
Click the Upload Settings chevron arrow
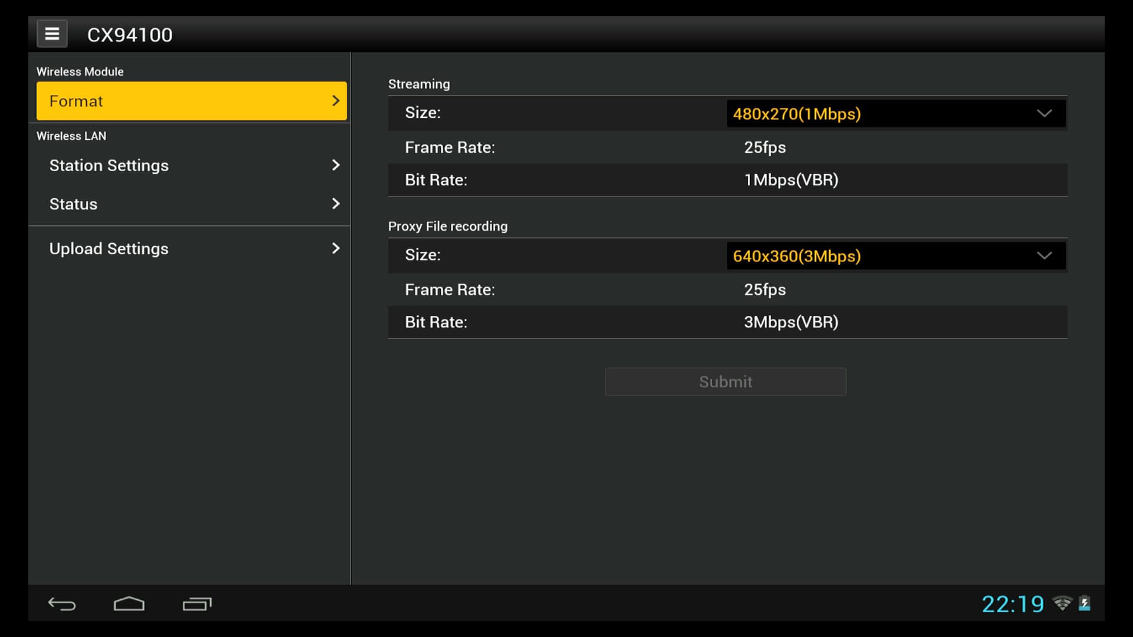point(336,248)
